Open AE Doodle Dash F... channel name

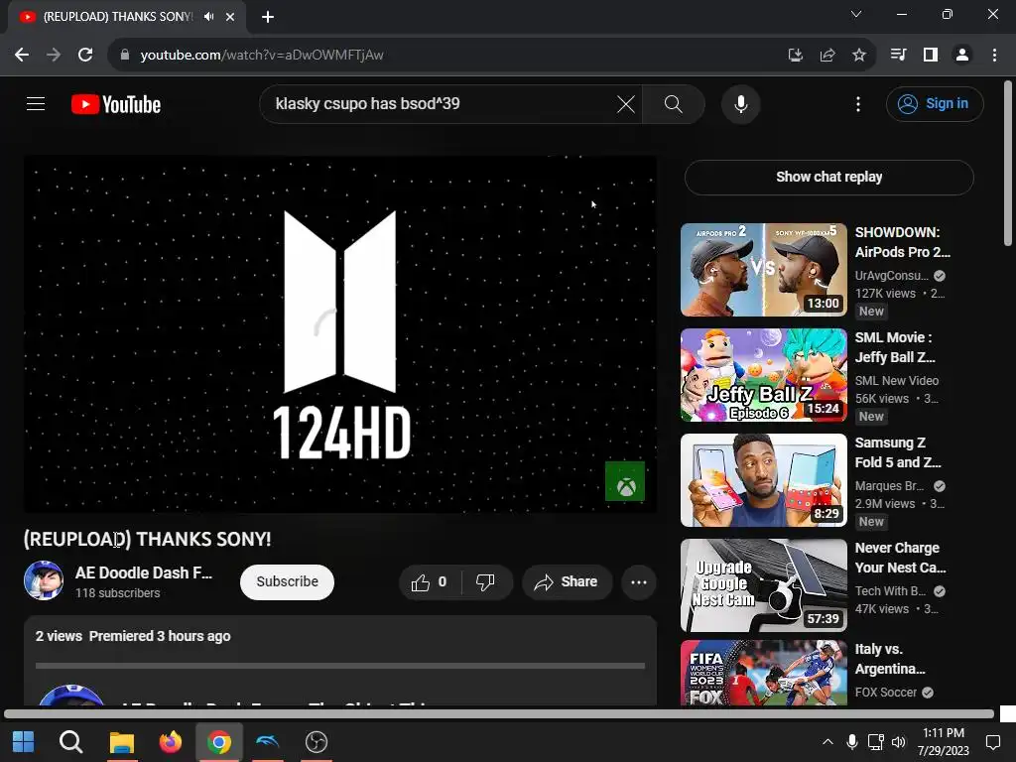(143, 572)
